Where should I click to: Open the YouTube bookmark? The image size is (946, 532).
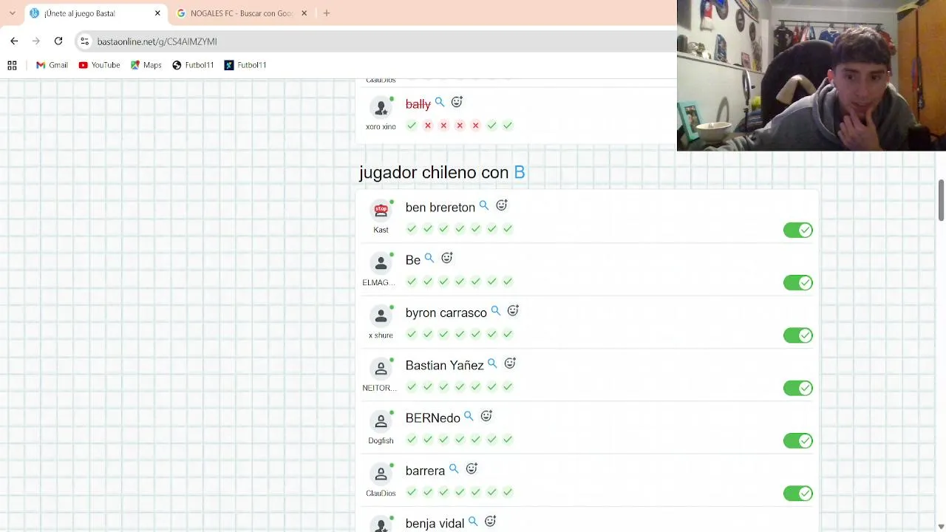coord(99,65)
